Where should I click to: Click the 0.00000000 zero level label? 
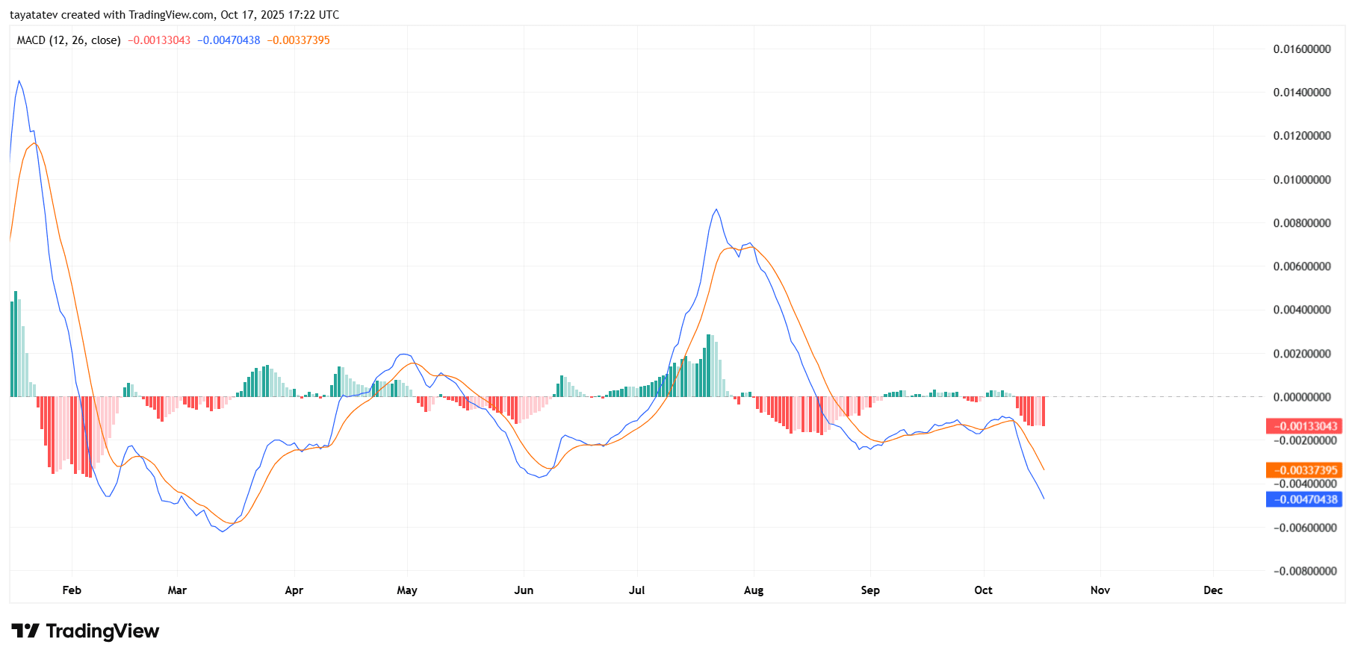pyautogui.click(x=1302, y=397)
